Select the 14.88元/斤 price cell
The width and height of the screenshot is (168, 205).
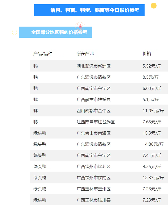[153, 144]
